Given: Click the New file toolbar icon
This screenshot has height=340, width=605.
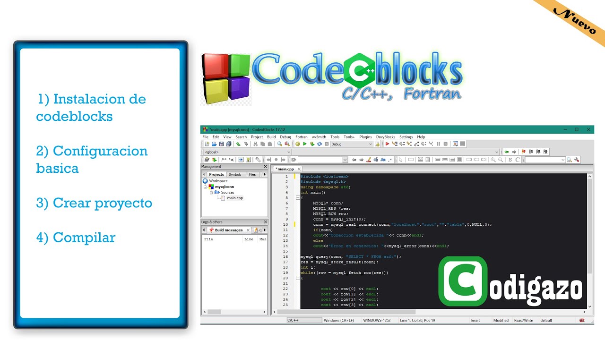Looking at the screenshot, I should coord(207,144).
